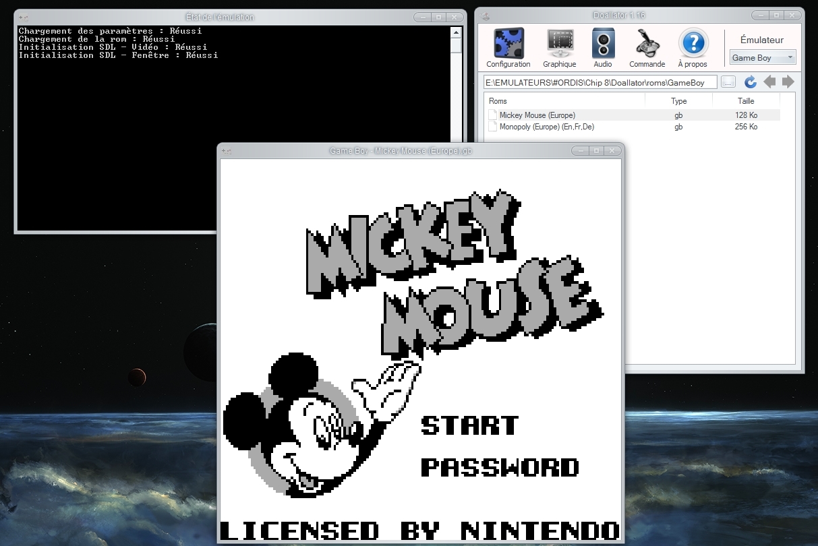The height and width of the screenshot is (546, 818).
Task: Select Monopoly (Europe) (En,Fr,De) rom row
Action: pyautogui.click(x=633, y=127)
